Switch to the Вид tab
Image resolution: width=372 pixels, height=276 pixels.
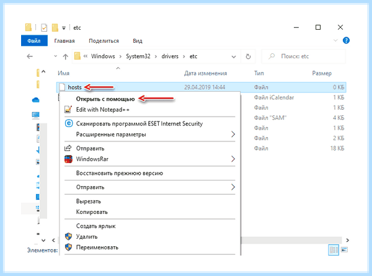click(138, 41)
